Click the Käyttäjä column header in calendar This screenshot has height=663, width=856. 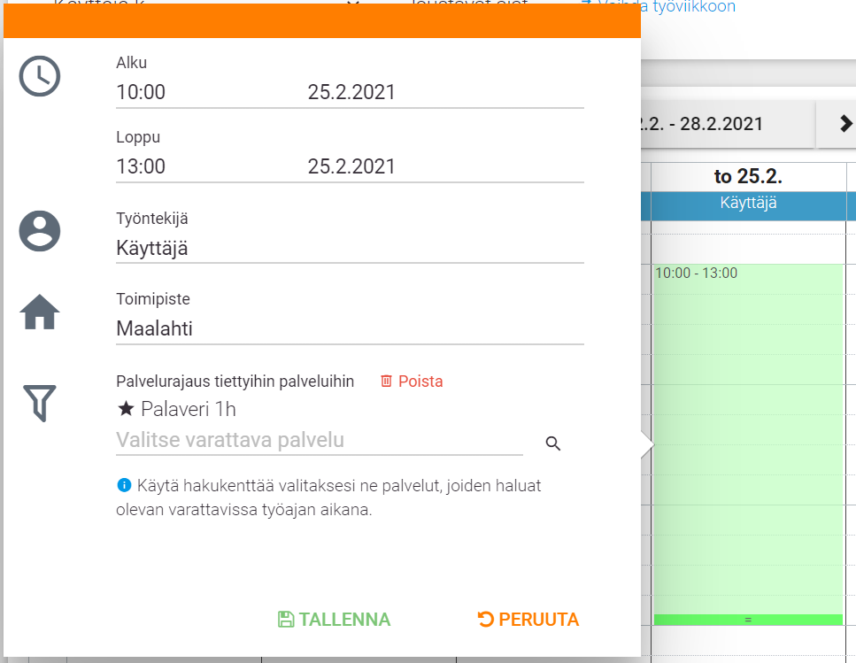(748, 205)
